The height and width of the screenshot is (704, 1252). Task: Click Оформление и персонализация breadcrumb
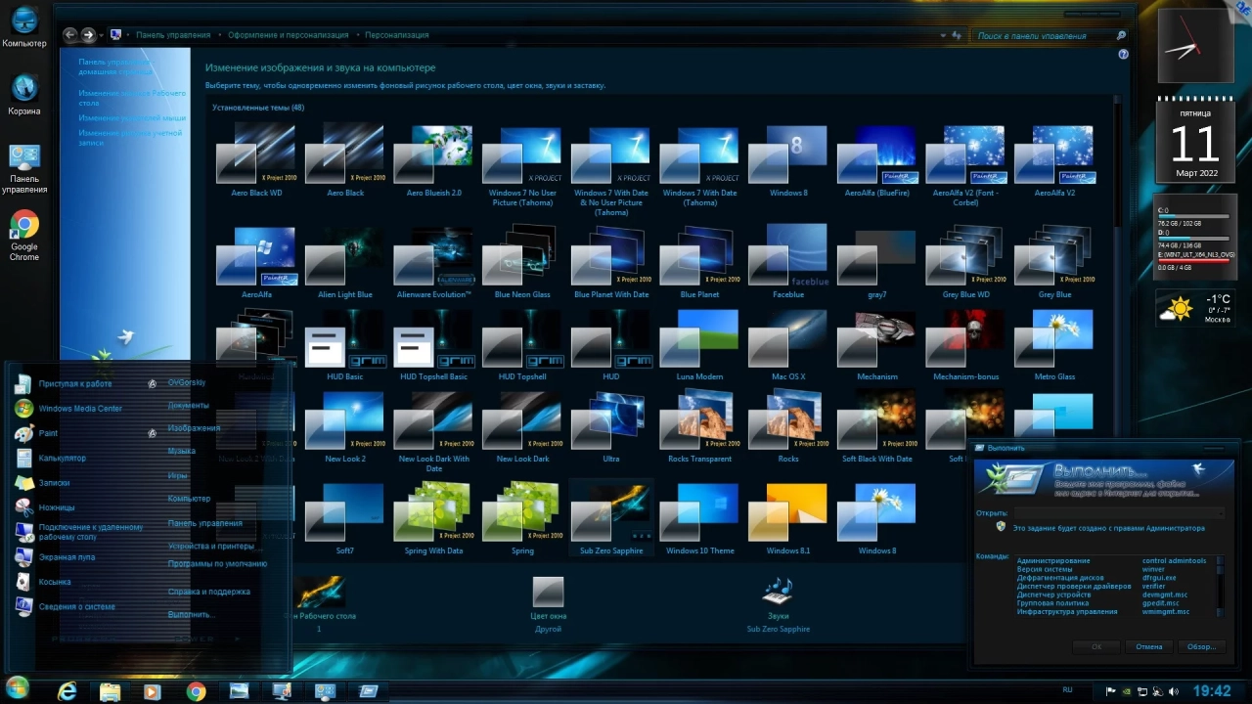288,35
